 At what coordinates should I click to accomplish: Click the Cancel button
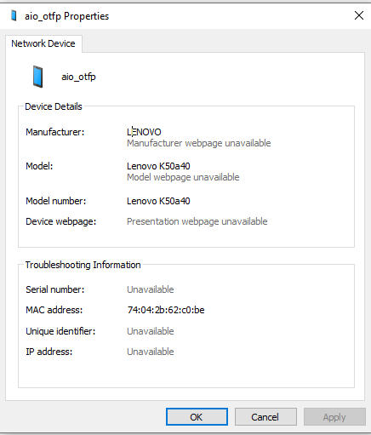pos(265,417)
